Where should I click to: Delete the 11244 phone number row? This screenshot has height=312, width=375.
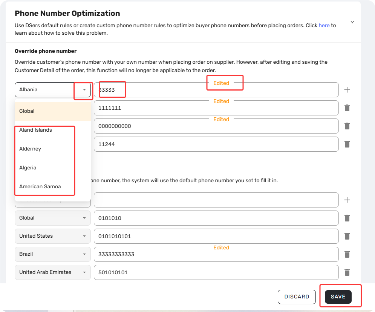pyautogui.click(x=347, y=144)
